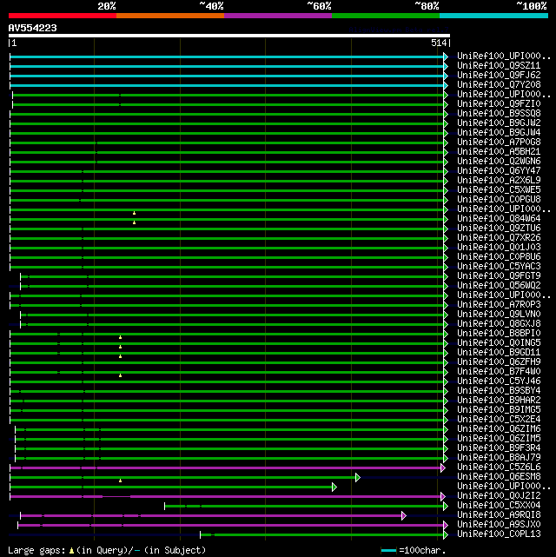
Task: Select the AV554223 query name
Action: tap(33, 28)
